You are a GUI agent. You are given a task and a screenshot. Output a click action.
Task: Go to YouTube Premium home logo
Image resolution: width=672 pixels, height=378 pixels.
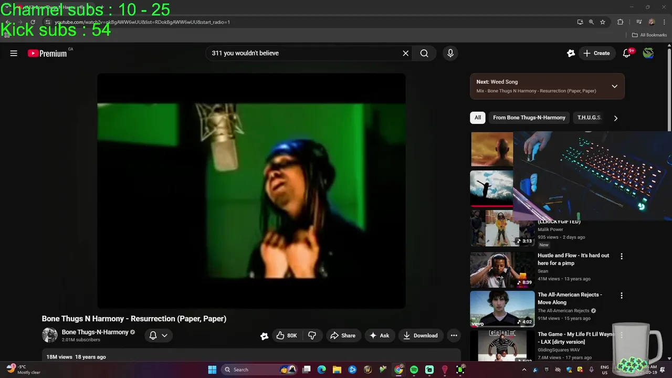[x=47, y=53]
